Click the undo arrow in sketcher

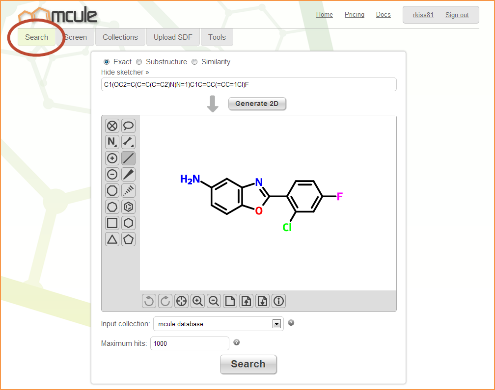149,301
